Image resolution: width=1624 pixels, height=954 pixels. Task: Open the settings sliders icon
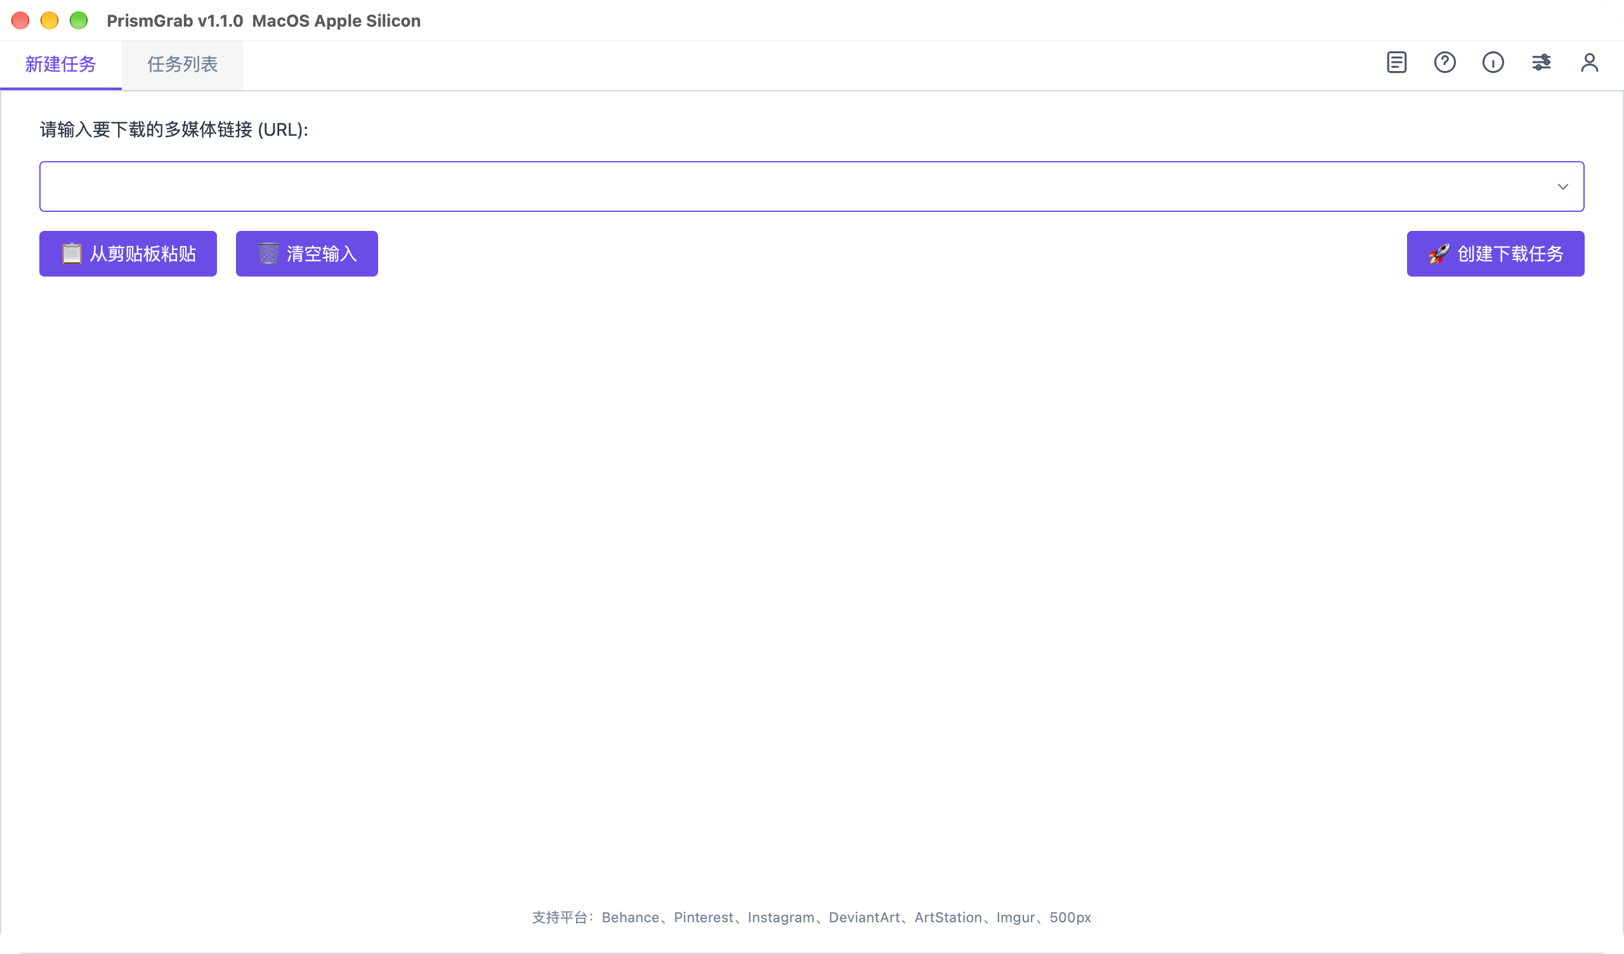point(1542,63)
